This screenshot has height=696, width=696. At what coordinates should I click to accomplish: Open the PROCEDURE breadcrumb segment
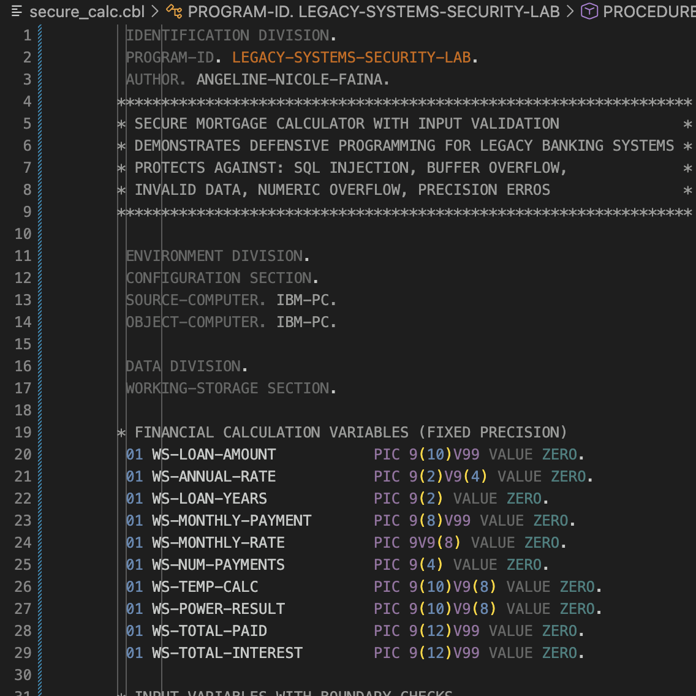(x=648, y=12)
